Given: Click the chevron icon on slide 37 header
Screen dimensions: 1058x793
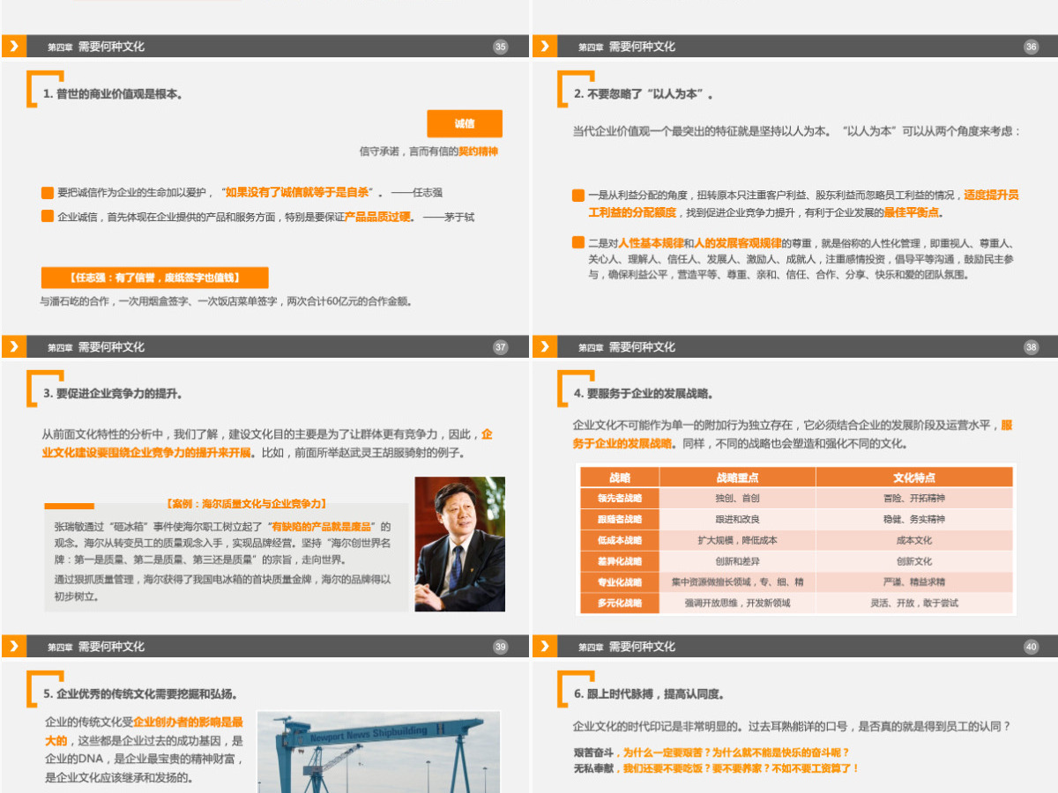Looking at the screenshot, I should 14,347.
